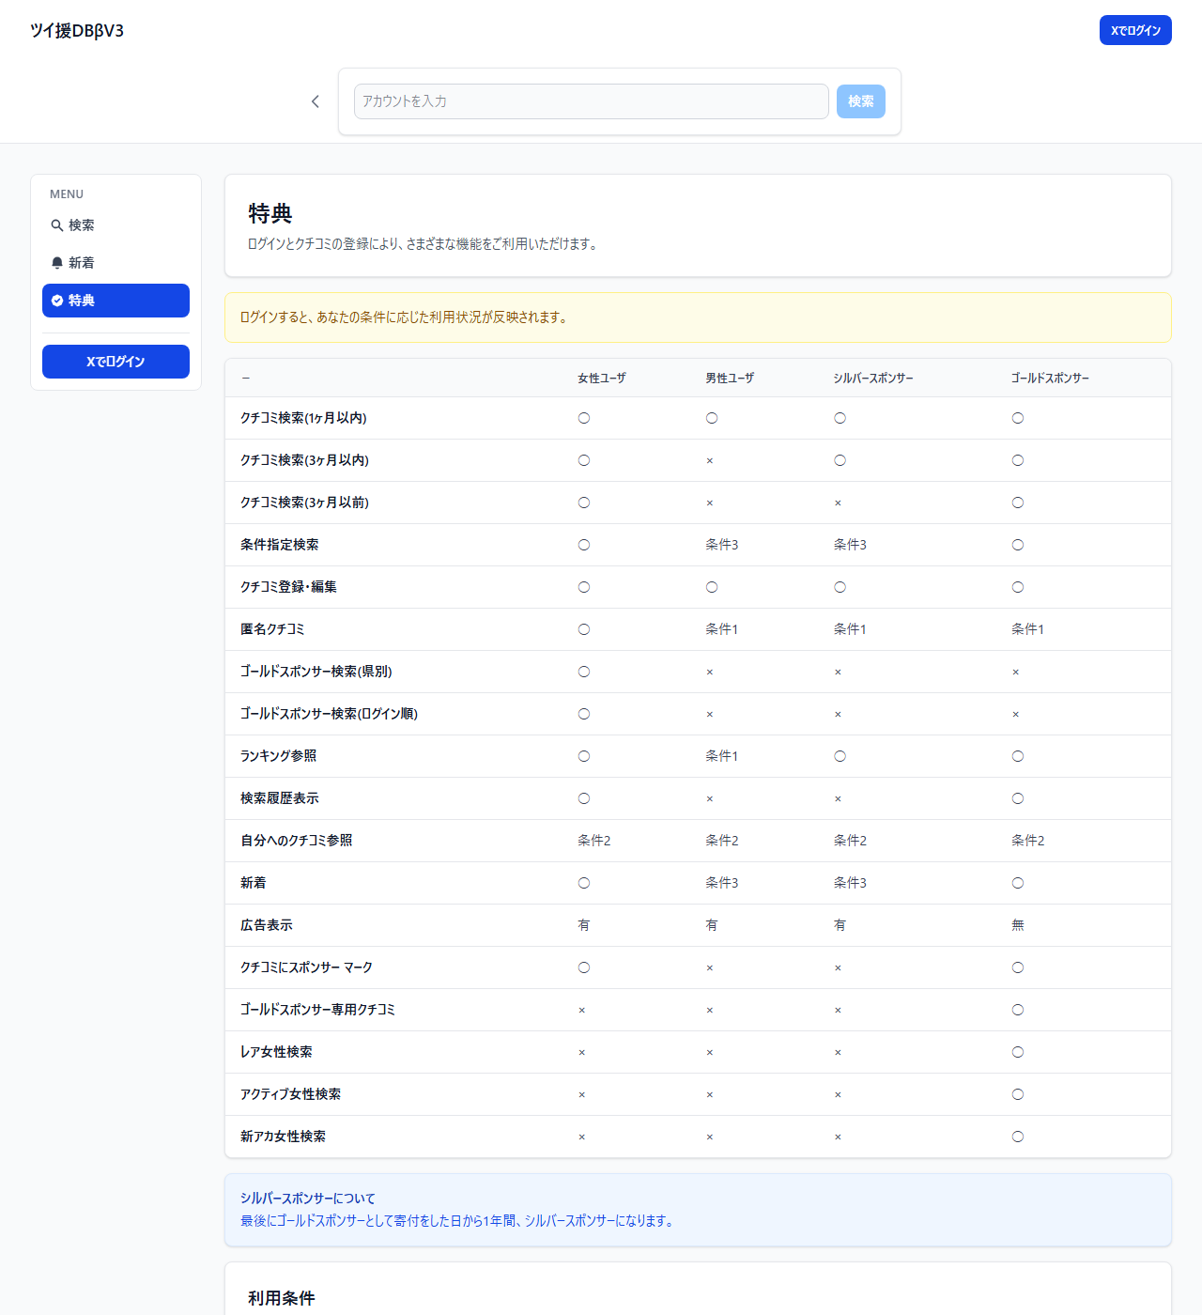Screen dimensions: 1202x1315
Task: Click 条件3 in 条件指定検索 男性ユーザ cell
Action: pyautogui.click(x=722, y=545)
